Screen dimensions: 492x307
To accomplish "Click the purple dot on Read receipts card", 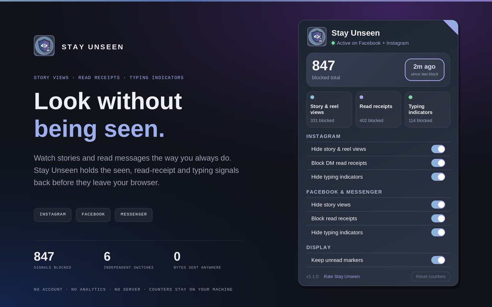I will [x=361, y=97].
